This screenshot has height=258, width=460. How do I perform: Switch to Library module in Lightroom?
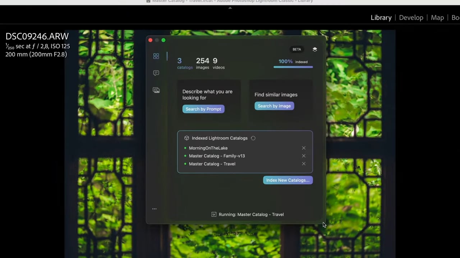coord(381,18)
